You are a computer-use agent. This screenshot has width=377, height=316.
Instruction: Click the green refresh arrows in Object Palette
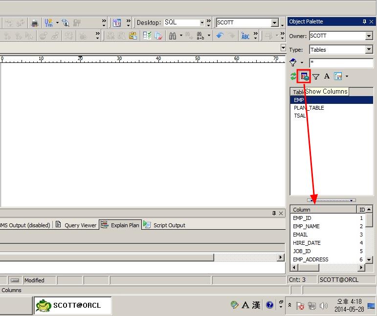(x=293, y=77)
